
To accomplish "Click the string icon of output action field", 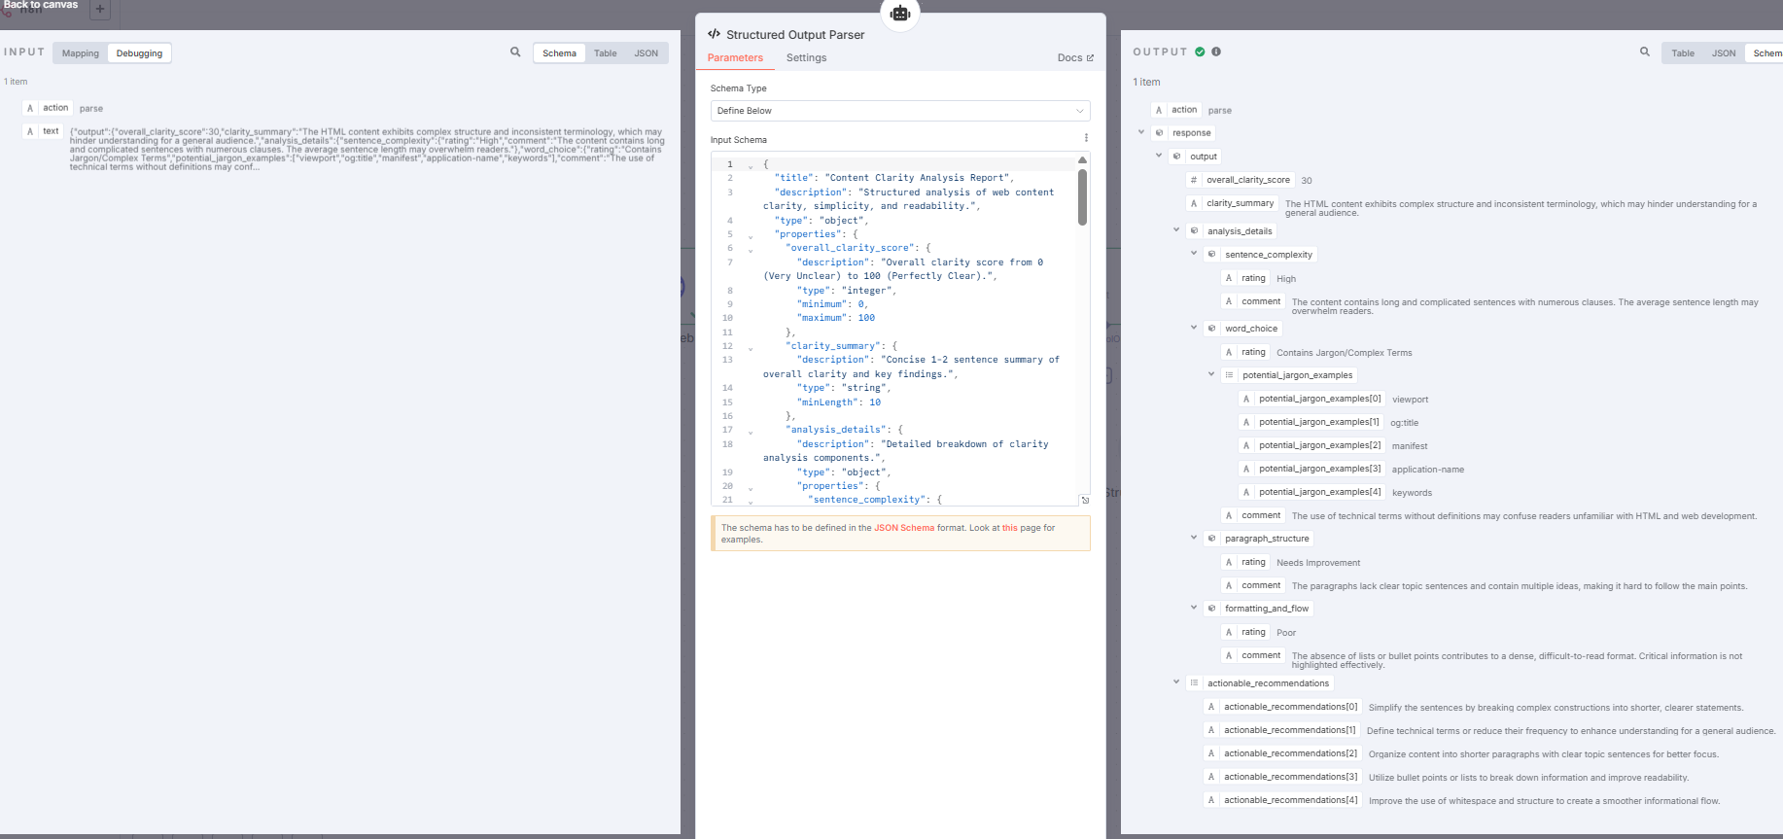I will (1159, 110).
